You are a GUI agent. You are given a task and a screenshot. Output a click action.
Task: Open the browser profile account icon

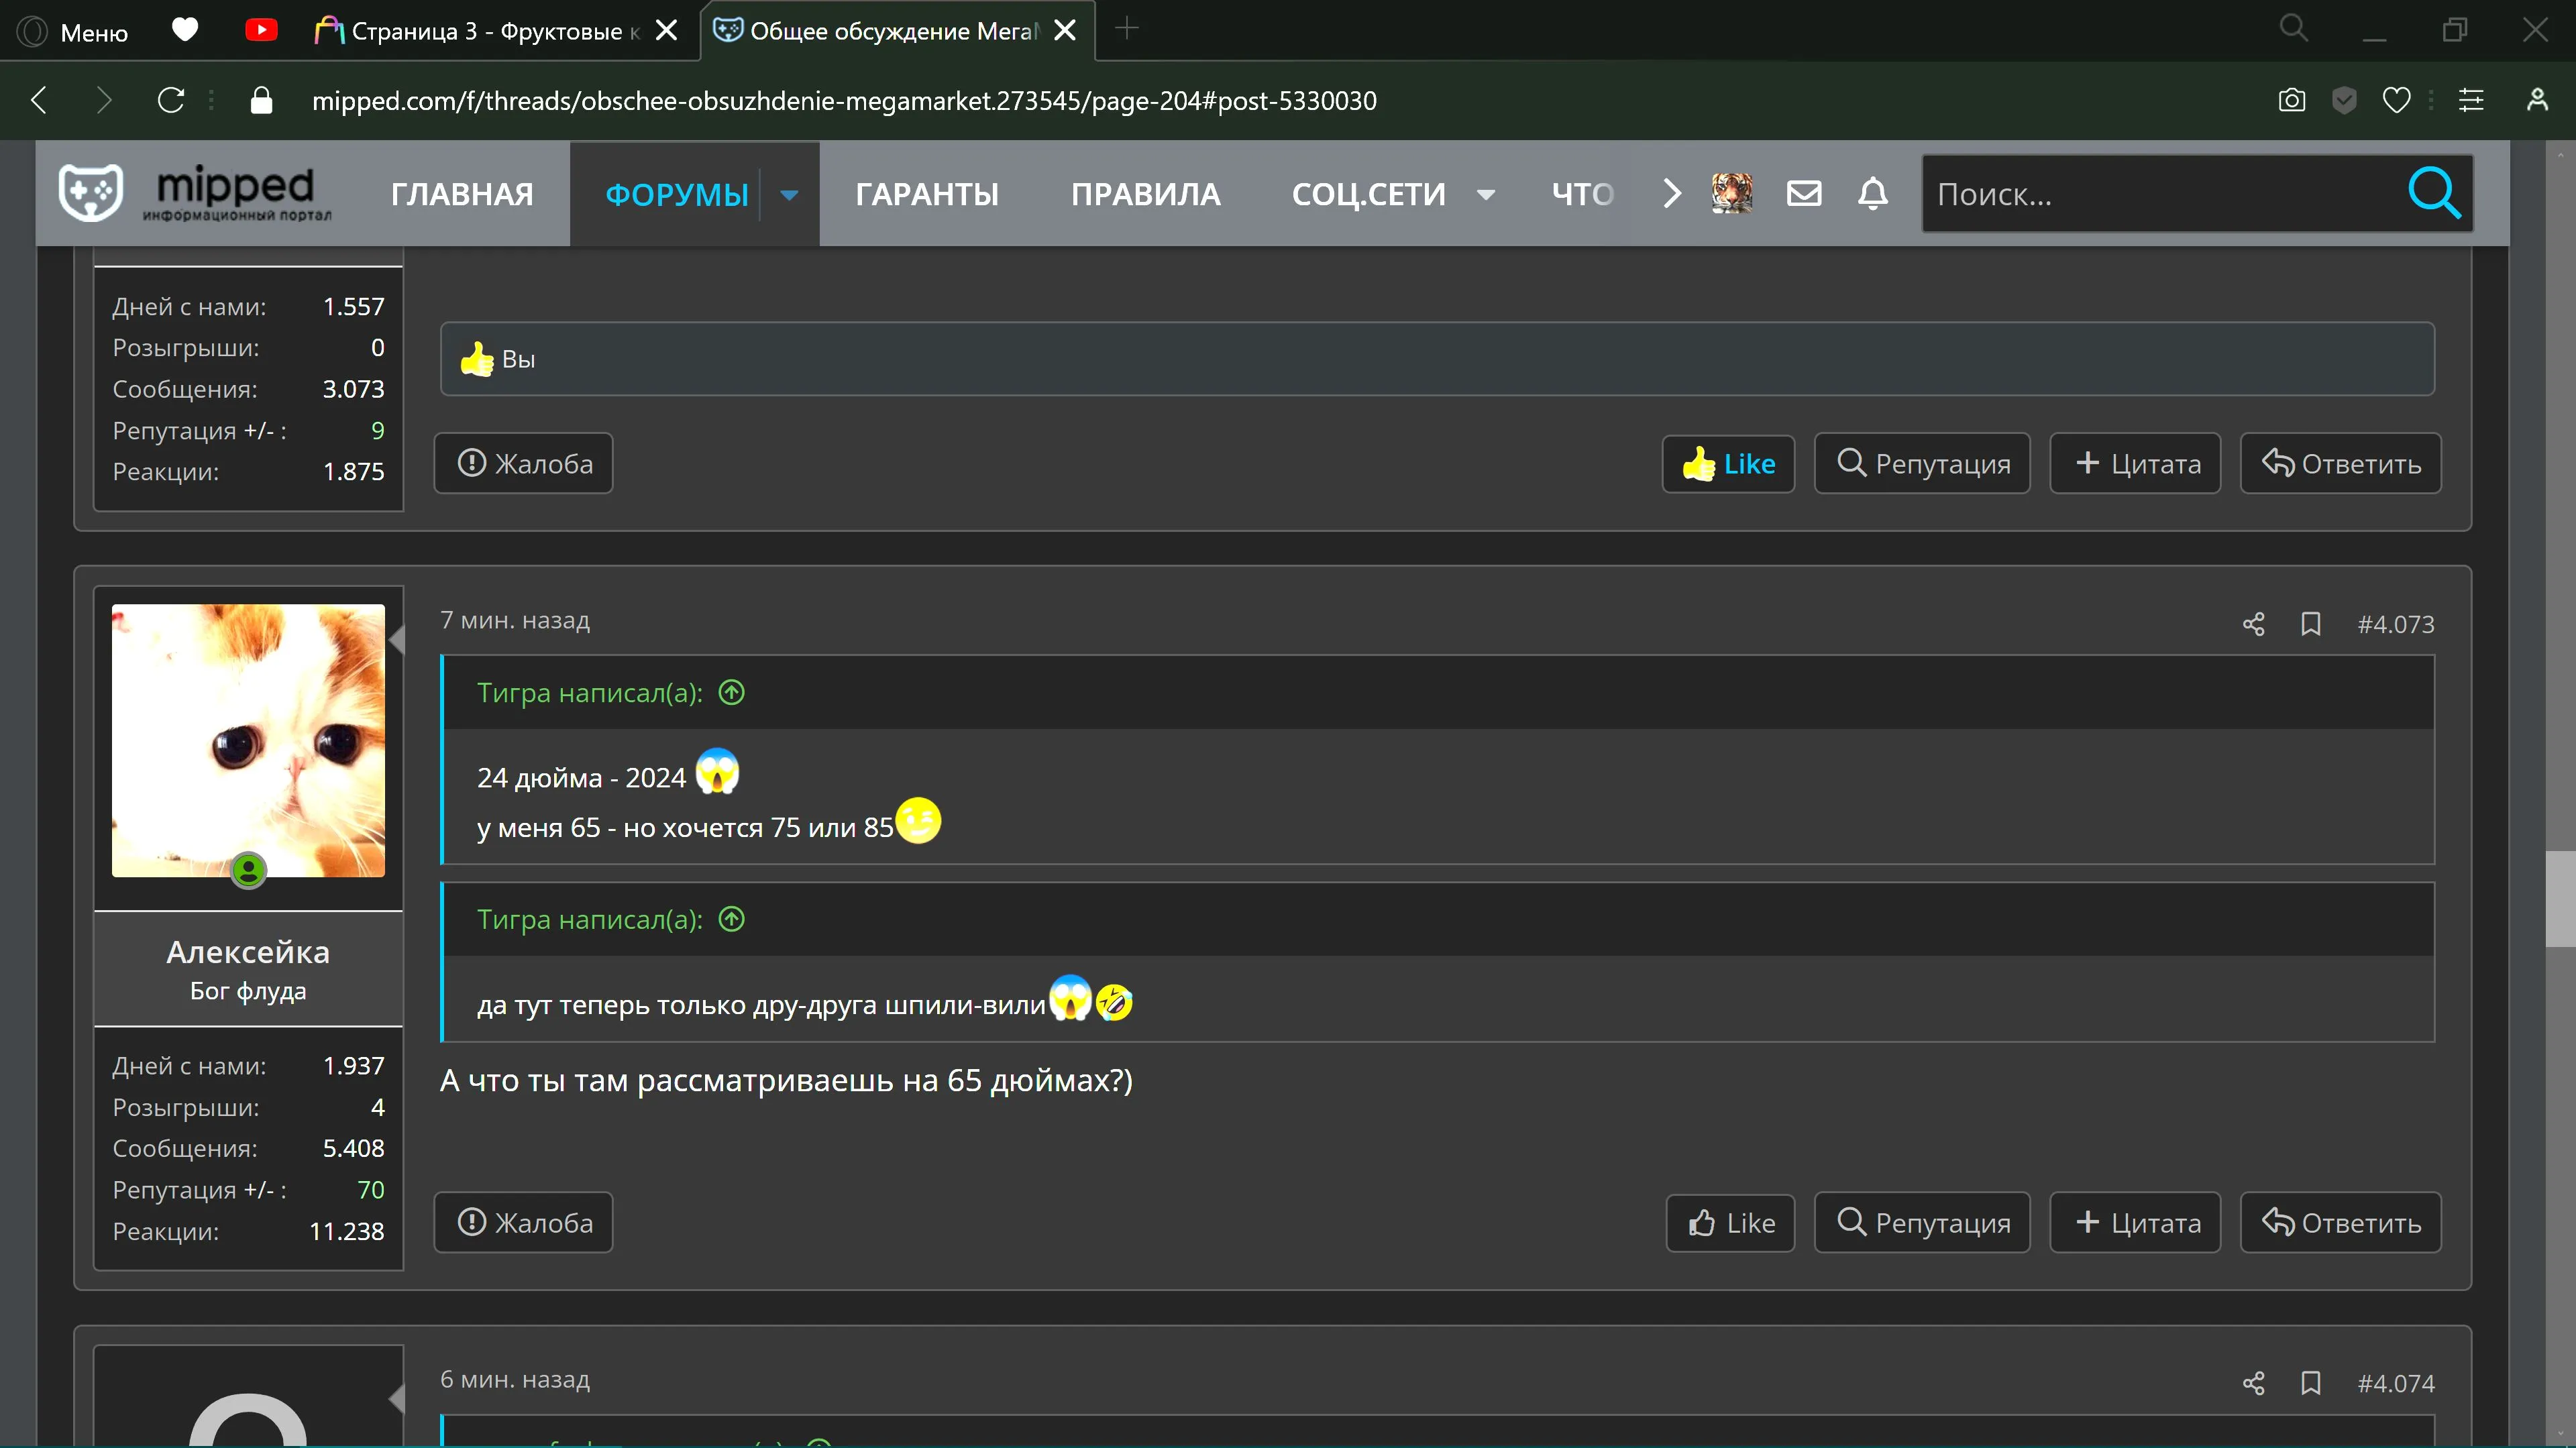(2537, 100)
